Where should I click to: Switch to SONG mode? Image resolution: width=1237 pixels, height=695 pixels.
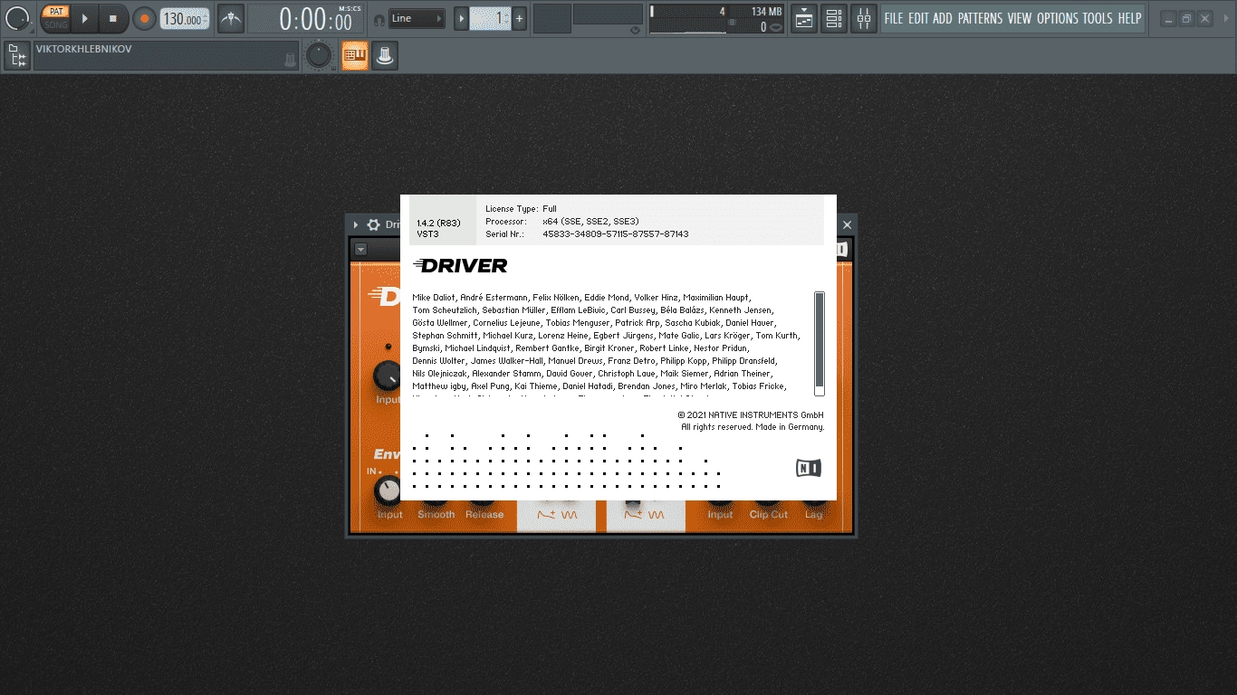pos(56,24)
